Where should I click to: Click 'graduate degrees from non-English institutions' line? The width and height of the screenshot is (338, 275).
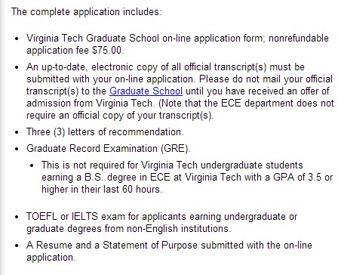tap(128, 229)
